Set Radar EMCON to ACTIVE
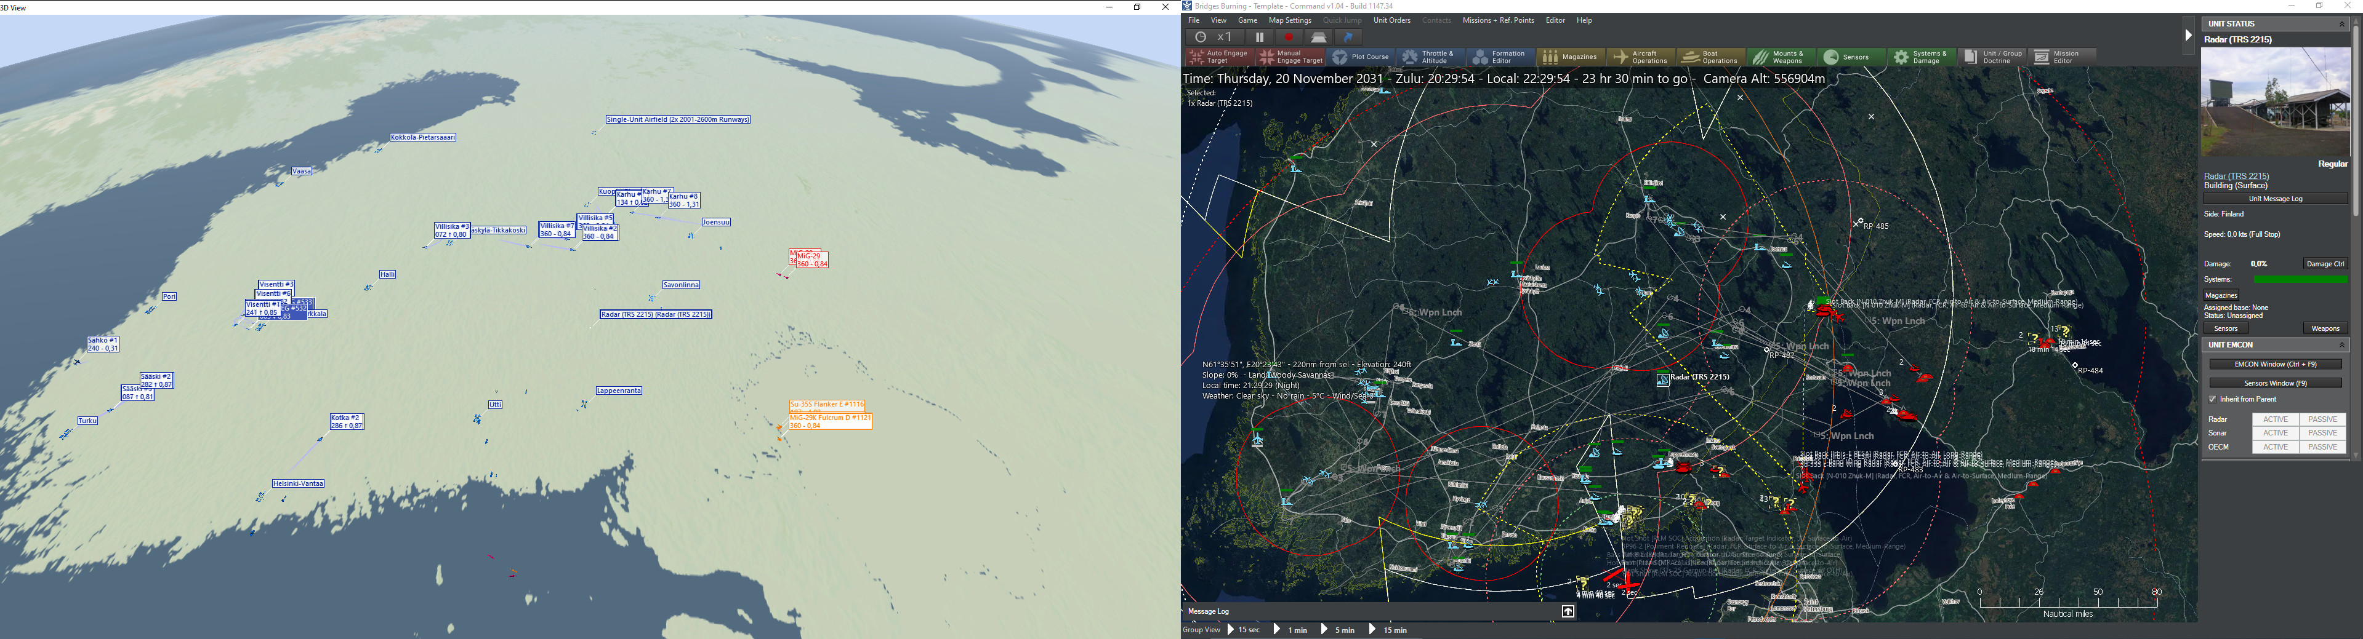 pos(2275,420)
